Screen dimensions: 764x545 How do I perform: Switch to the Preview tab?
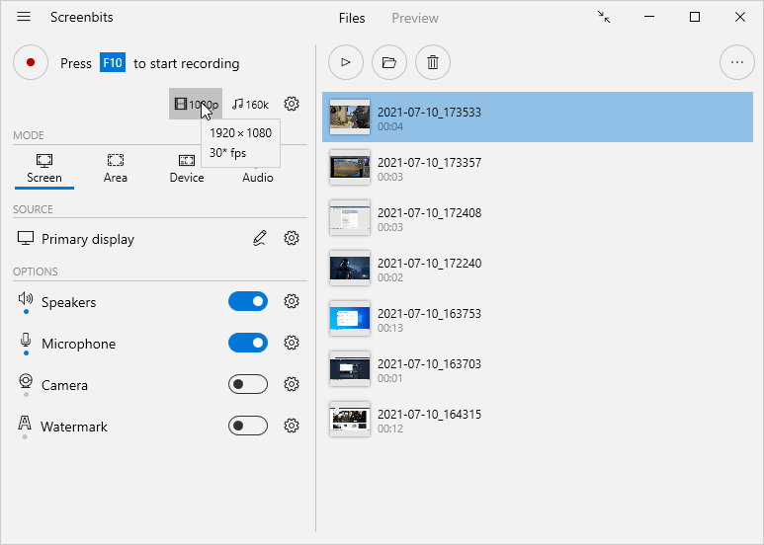[x=415, y=18]
